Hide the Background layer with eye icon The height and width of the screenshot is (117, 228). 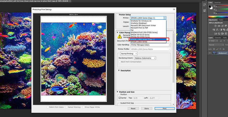[x=210, y=53]
